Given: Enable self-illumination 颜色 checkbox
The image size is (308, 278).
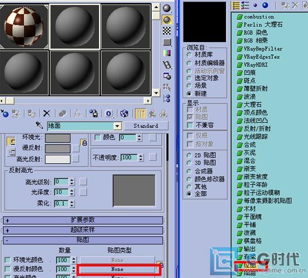Looking at the screenshot, I should coord(97,137).
